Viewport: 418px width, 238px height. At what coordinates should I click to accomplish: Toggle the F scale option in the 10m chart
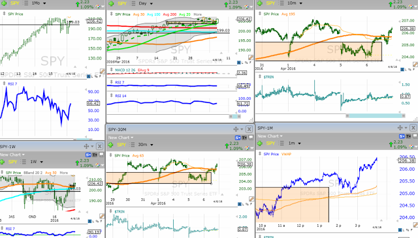(413, 70)
